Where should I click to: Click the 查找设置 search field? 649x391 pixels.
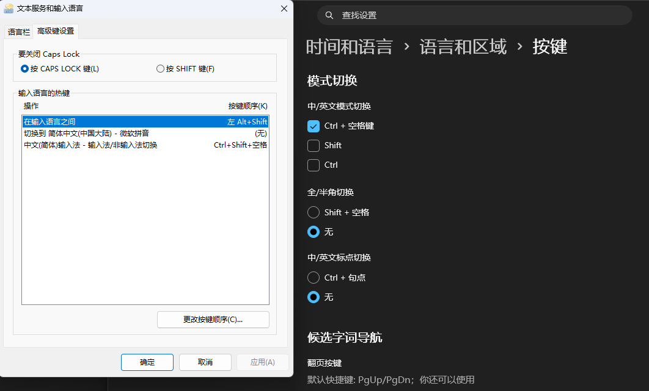(x=474, y=15)
